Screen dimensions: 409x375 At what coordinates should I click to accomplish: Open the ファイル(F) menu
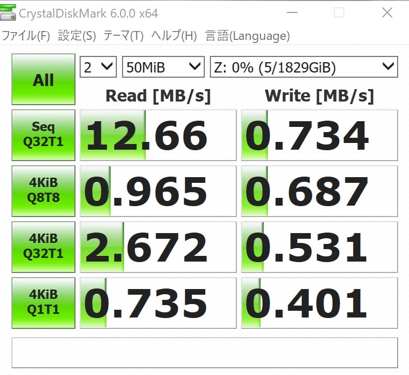[x=26, y=36]
